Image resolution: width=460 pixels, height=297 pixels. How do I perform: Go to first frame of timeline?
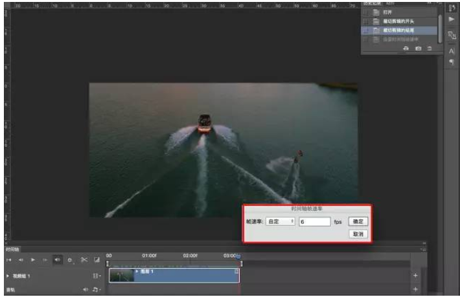pos(9,259)
